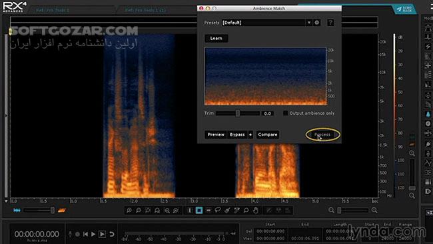Image resolution: width=433 pixels, height=244 pixels.
Task: Select the time selection tool
Action: pyautogui.click(x=190, y=211)
